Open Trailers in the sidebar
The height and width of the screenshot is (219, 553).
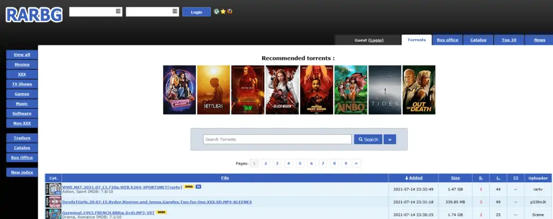[22, 138]
